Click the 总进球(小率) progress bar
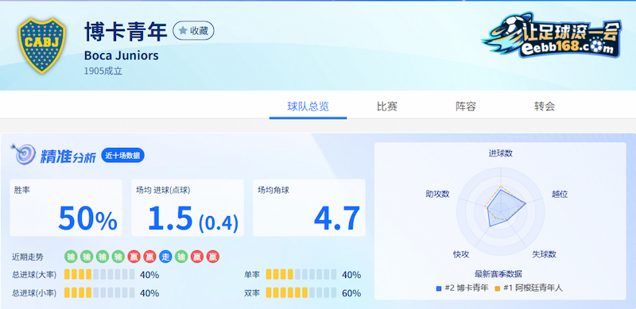 [x=99, y=293]
